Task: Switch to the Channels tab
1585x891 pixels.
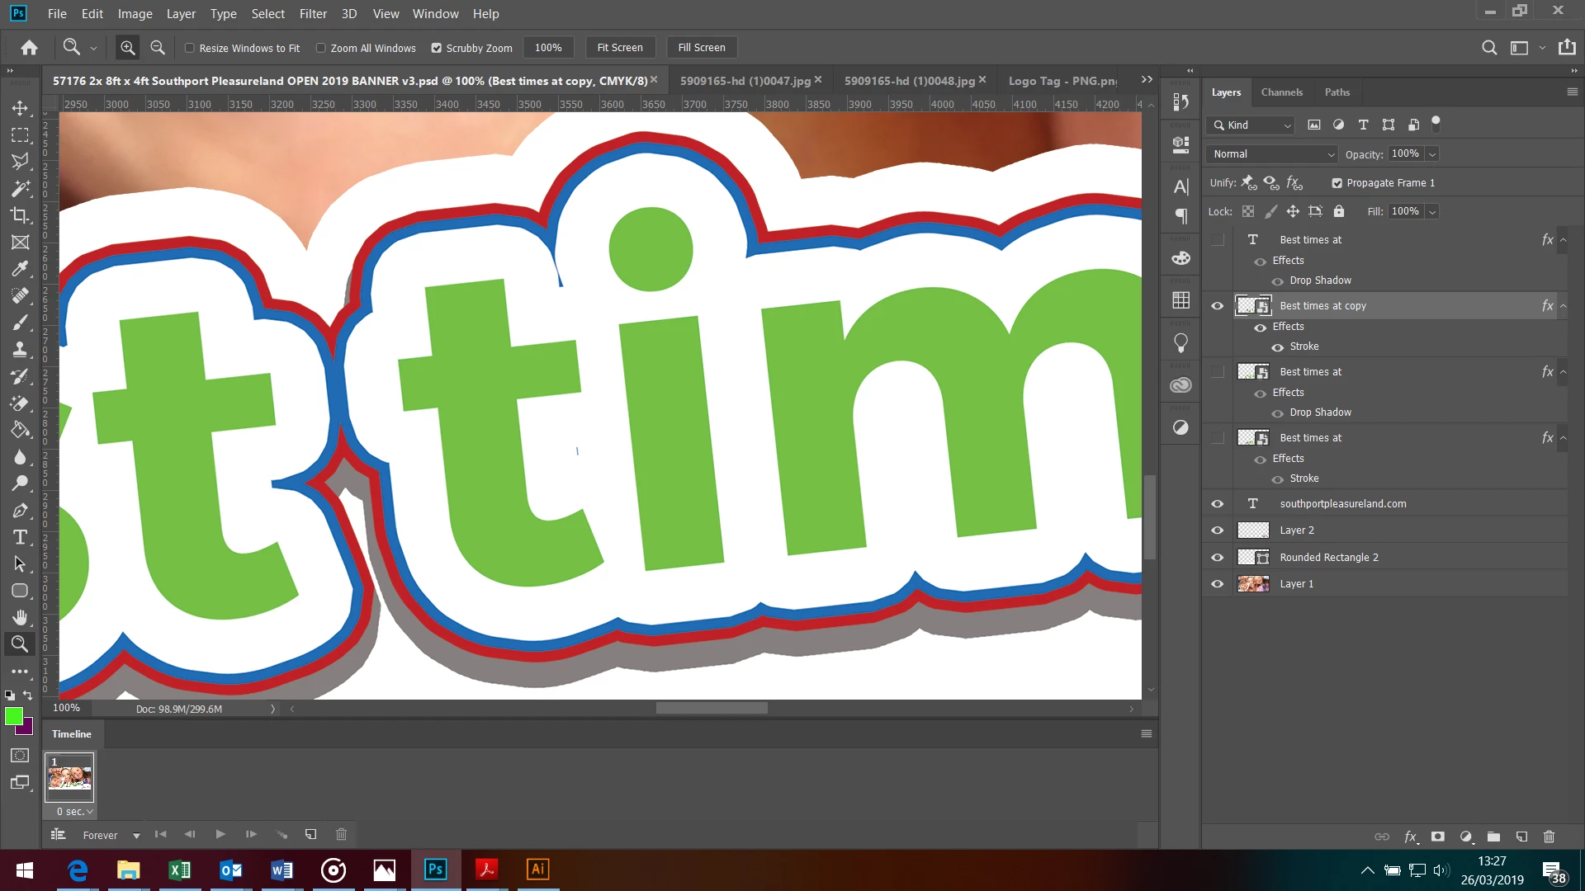Action: [x=1281, y=92]
